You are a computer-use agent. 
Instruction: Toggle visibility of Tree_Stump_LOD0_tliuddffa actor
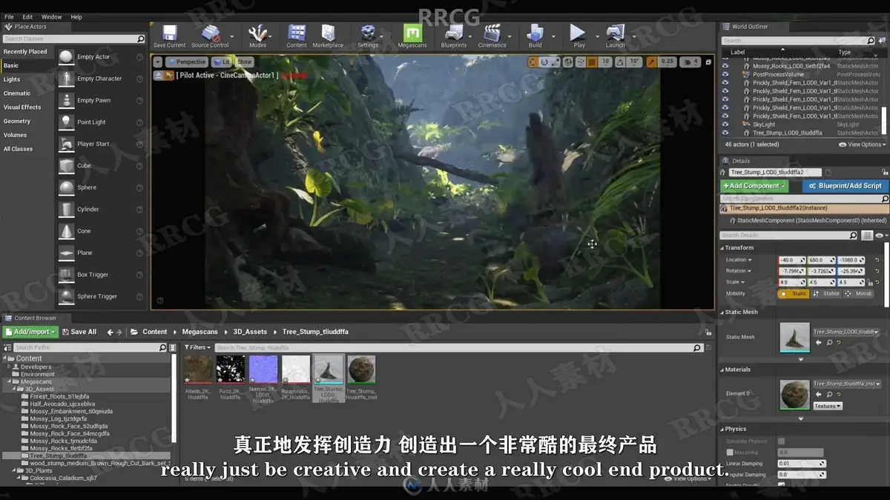tap(725, 133)
